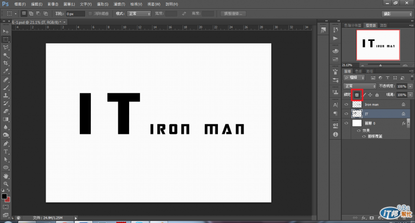Click the Navigator preview thumbnail

click(378, 45)
